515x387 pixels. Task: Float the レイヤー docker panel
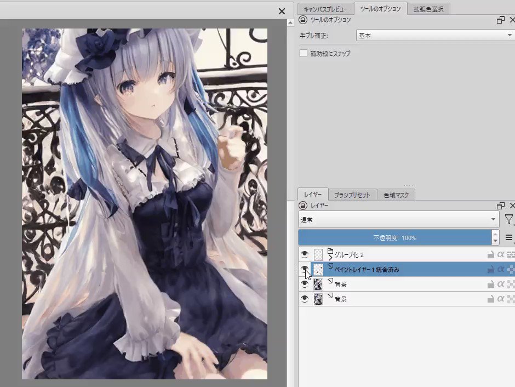(x=500, y=206)
